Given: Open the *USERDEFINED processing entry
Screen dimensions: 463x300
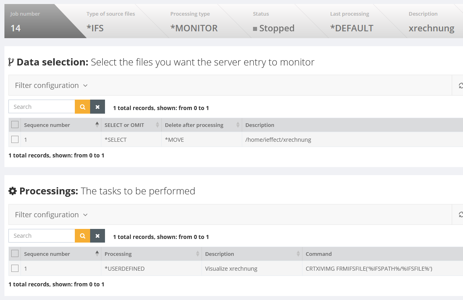Looking at the screenshot, I should tap(124, 269).
